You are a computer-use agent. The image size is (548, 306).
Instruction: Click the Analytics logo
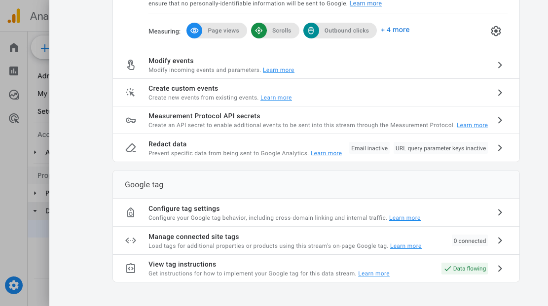(14, 16)
